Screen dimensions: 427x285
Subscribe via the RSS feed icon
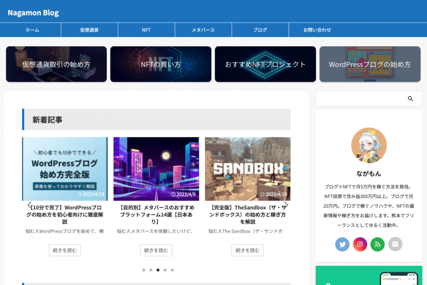click(x=377, y=244)
